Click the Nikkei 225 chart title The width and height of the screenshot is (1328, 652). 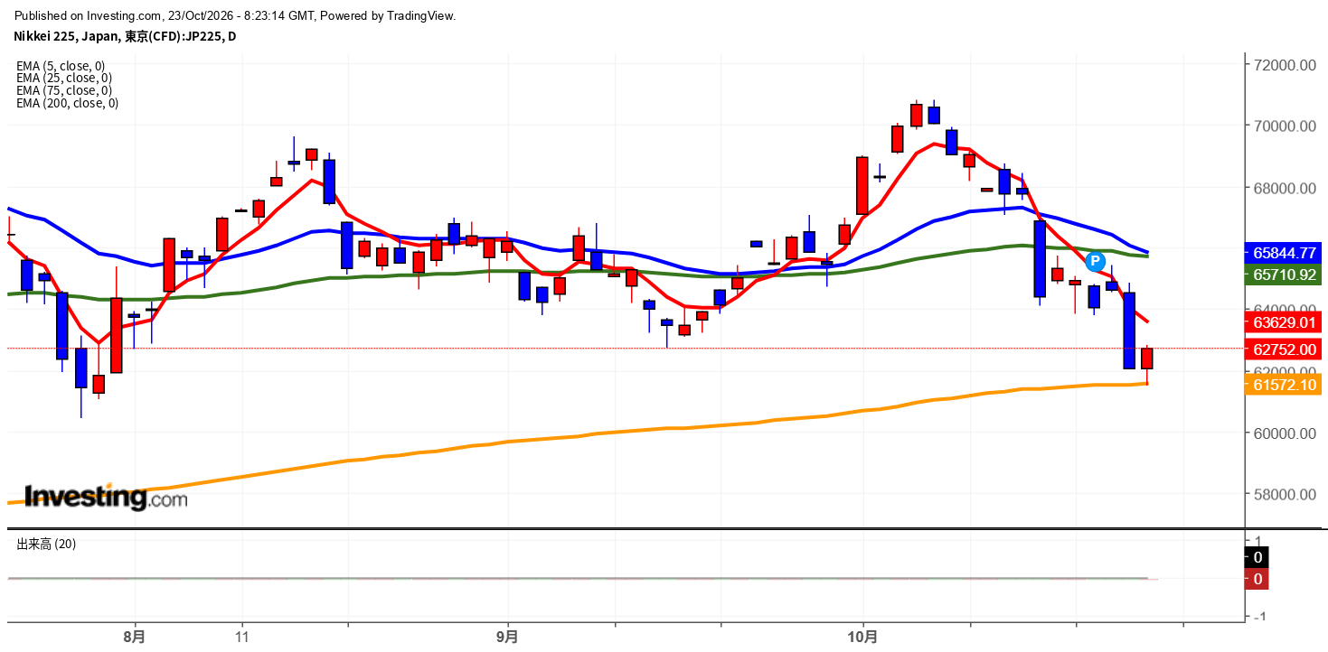[x=125, y=36]
